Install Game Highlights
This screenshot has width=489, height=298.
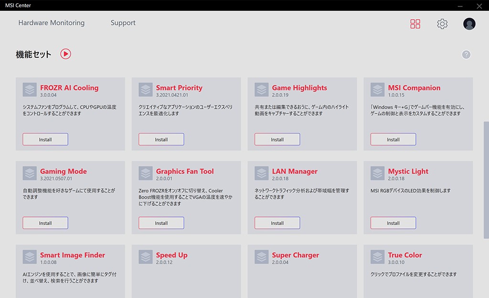coord(277,139)
